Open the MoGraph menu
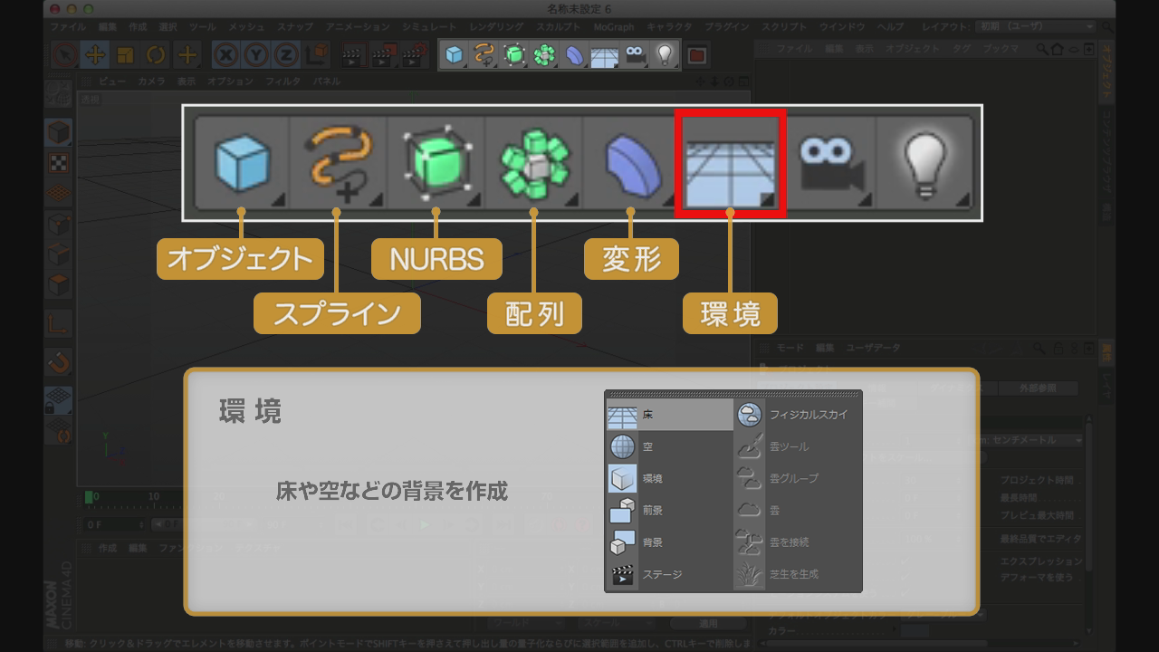The width and height of the screenshot is (1159, 652). click(x=614, y=28)
